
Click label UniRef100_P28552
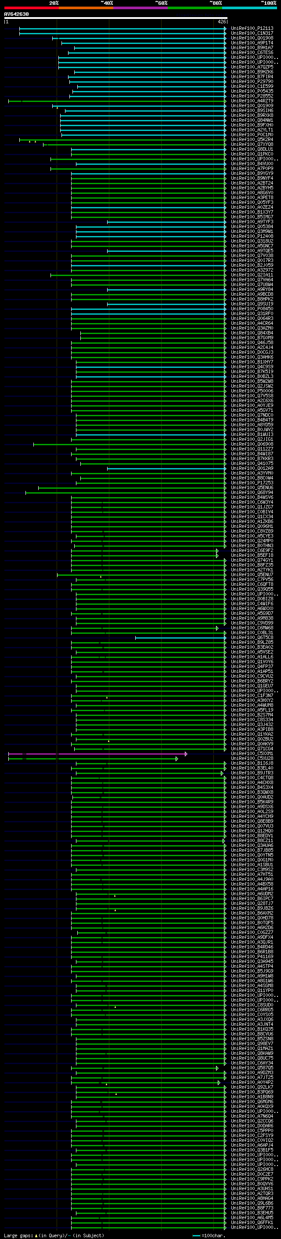pos(252,96)
